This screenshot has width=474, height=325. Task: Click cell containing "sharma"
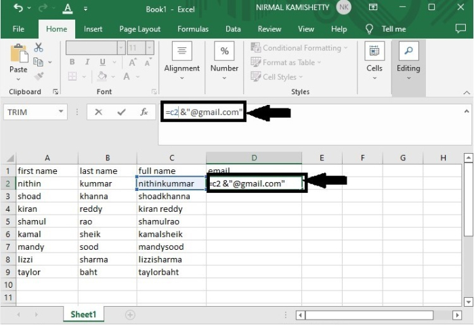point(107,259)
